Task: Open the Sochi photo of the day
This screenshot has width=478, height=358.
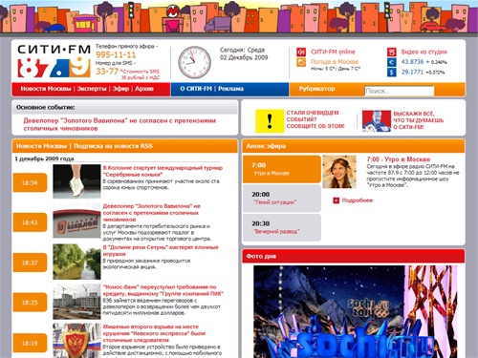Action: click(355, 312)
